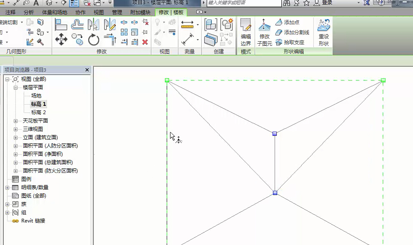
Task: Open the 注释 ribbon tab
Action: (10, 12)
